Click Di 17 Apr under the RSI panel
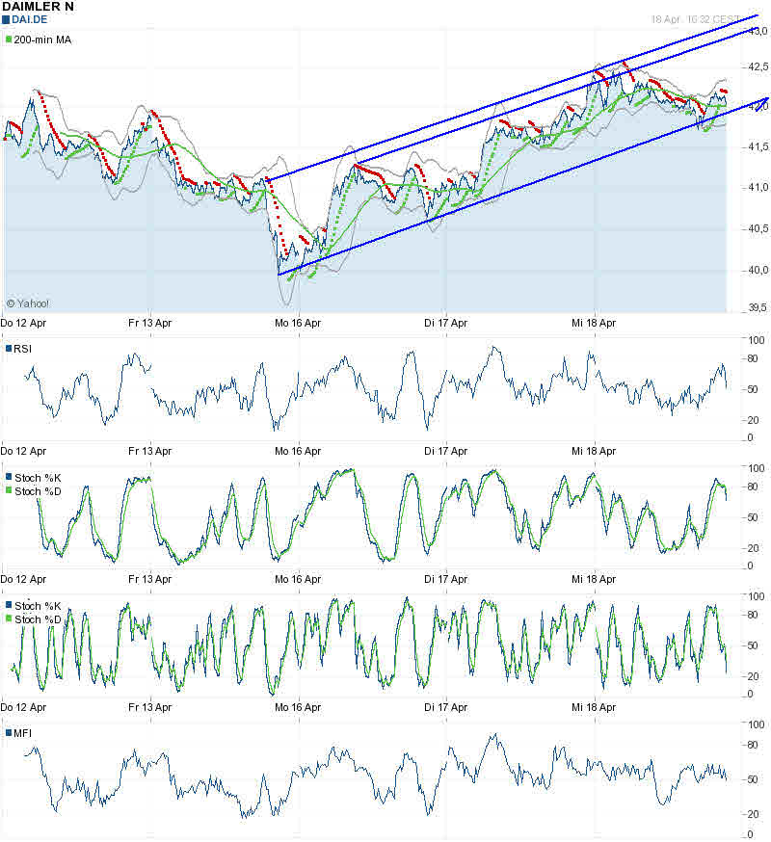 (x=445, y=451)
